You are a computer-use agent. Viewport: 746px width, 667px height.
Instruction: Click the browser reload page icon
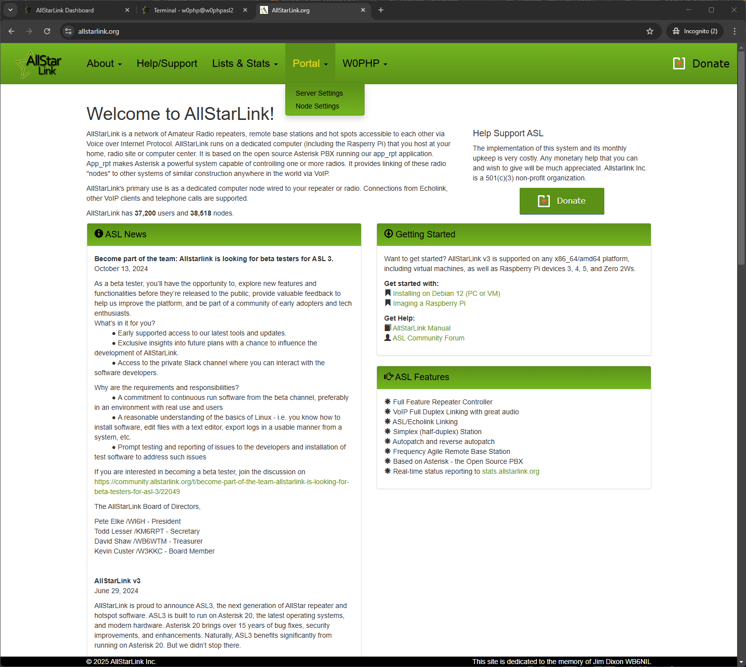coord(47,31)
